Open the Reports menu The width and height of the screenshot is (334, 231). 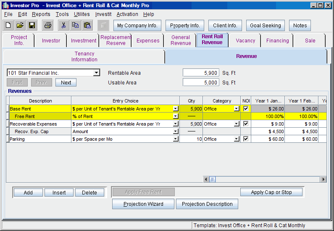[41, 14]
